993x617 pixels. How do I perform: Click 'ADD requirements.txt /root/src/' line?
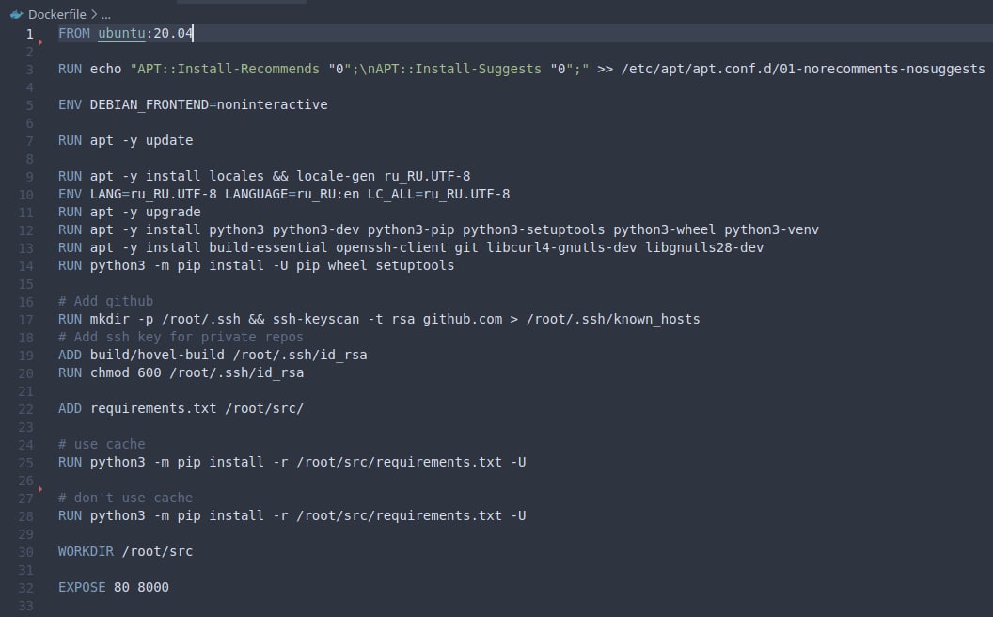point(181,408)
